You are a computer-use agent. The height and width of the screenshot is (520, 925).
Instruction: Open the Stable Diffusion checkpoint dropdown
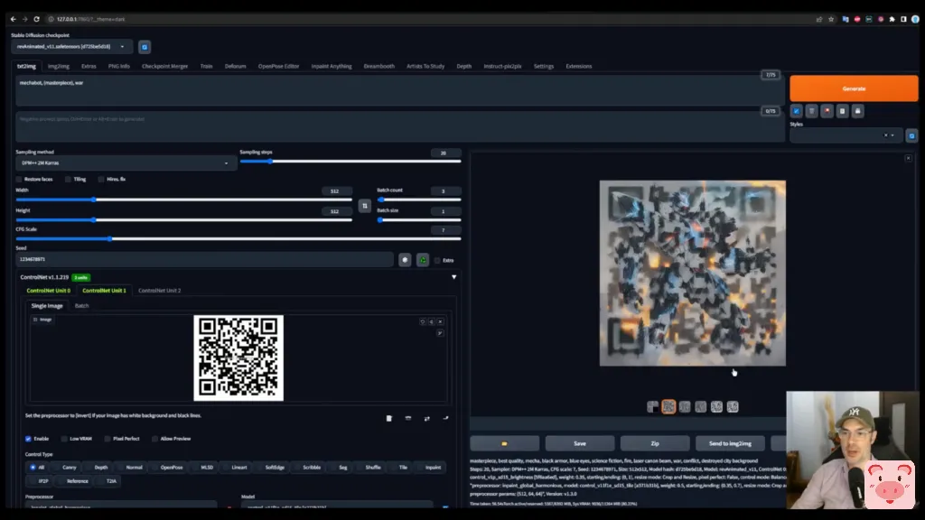pyautogui.click(x=72, y=47)
